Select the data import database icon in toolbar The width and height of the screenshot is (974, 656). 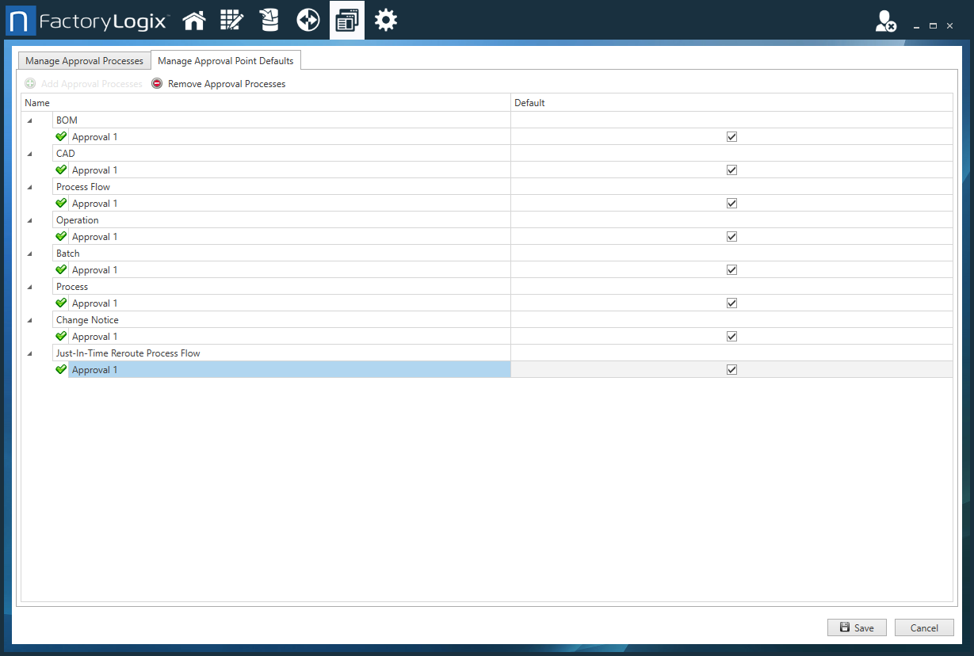(x=269, y=20)
